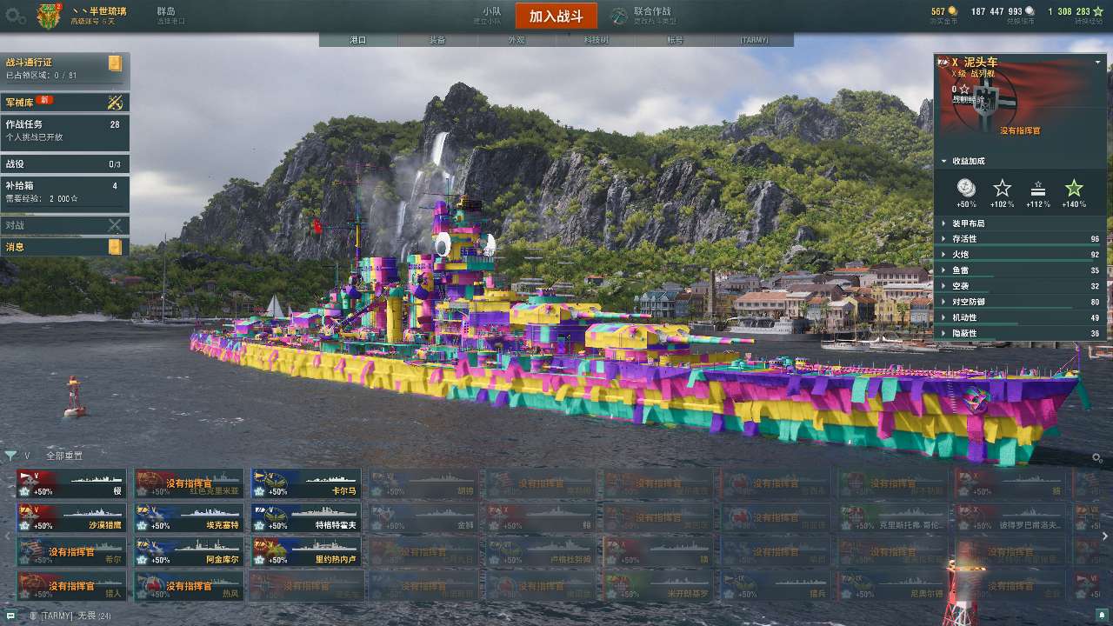Image resolution: width=1113 pixels, height=626 pixels.
Task: Expand the 泥头车 ship panel dropdown arrow
Action: (1097, 63)
